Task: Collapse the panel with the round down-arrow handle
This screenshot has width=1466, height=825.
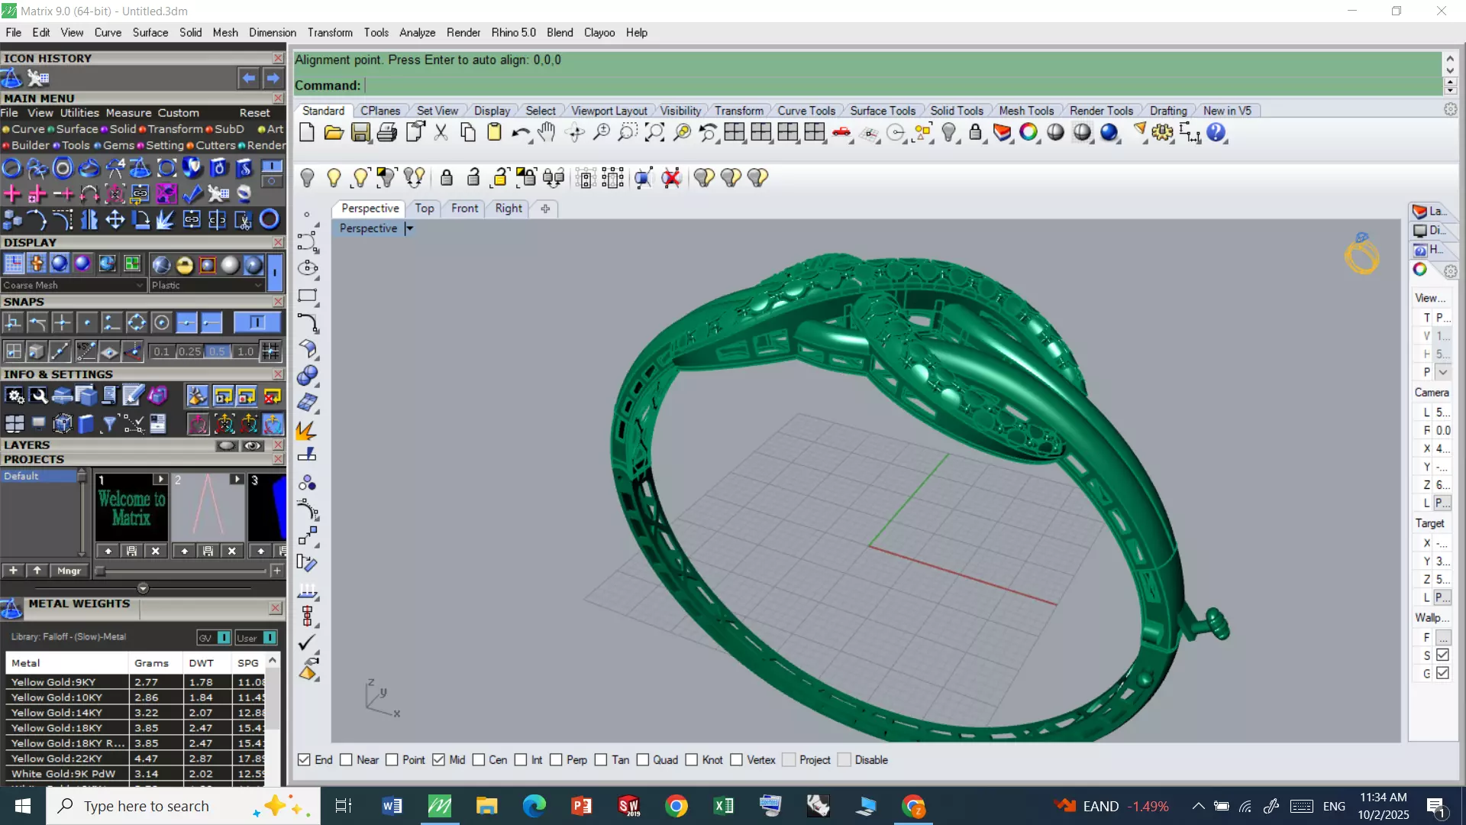Action: (143, 588)
